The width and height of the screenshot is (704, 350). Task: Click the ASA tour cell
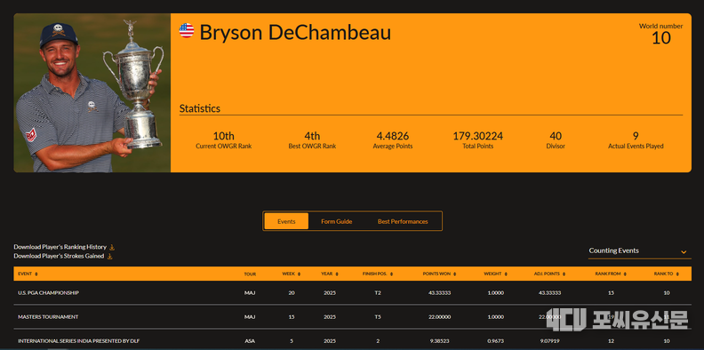click(x=250, y=340)
